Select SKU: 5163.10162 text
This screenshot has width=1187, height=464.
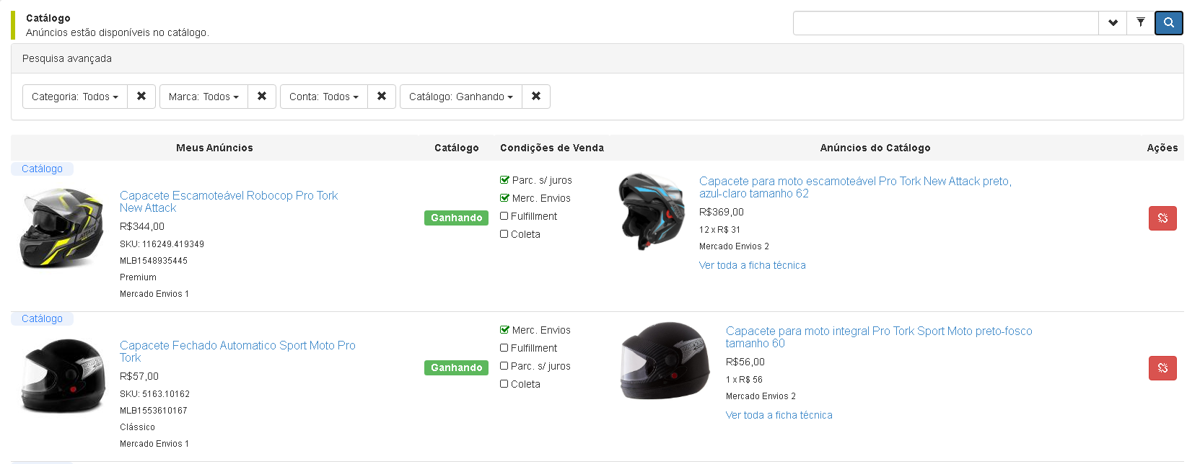click(x=154, y=394)
